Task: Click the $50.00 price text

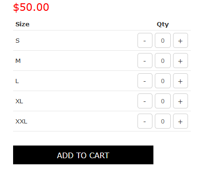Action: (31, 7)
